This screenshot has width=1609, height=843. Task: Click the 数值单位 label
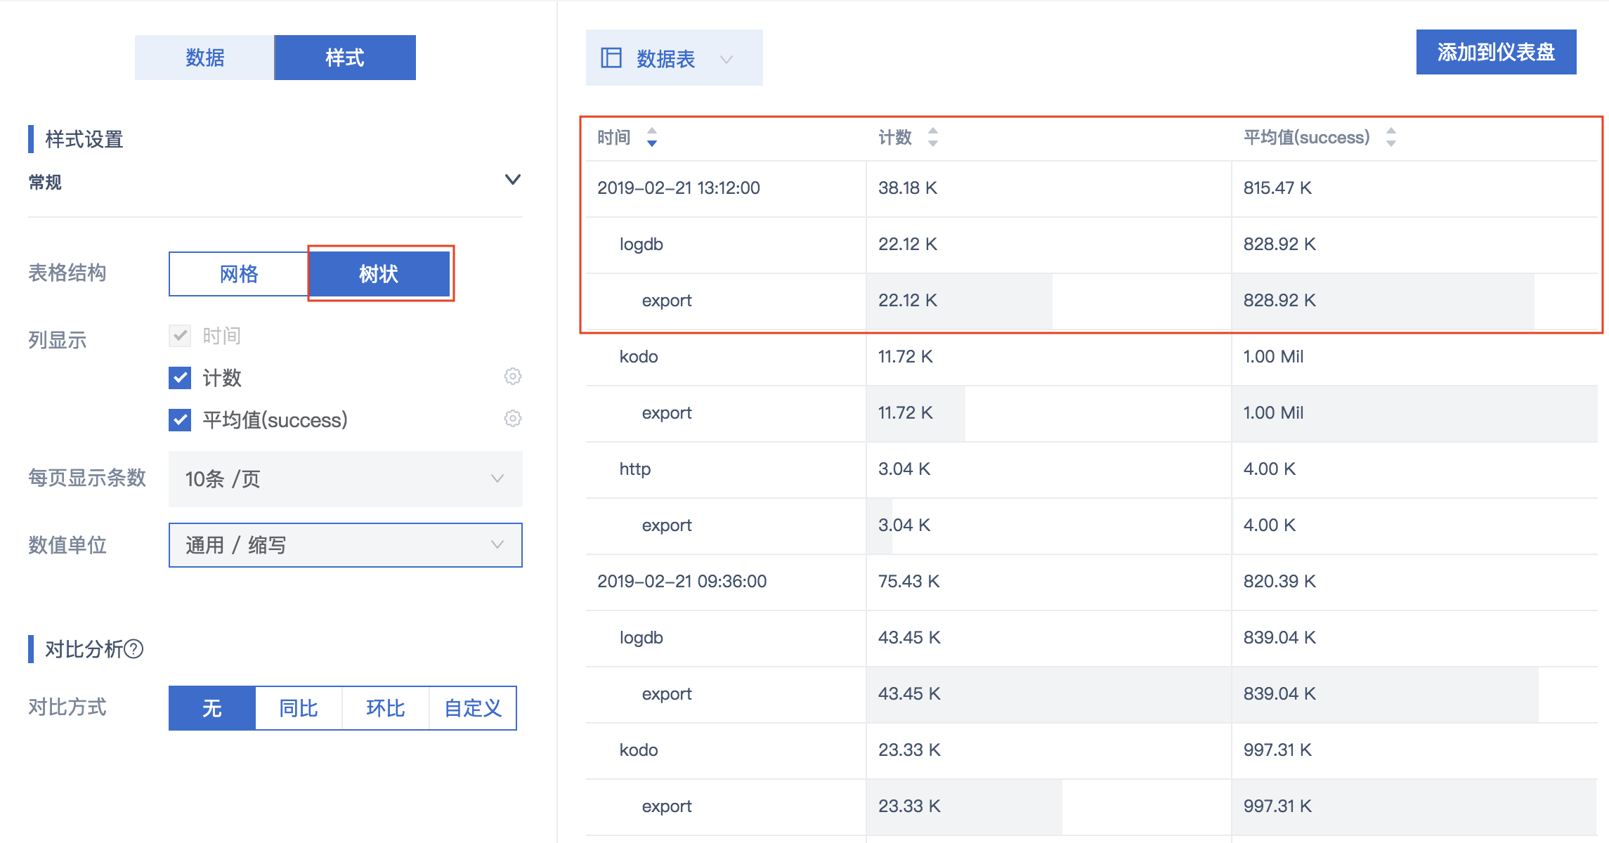point(67,545)
